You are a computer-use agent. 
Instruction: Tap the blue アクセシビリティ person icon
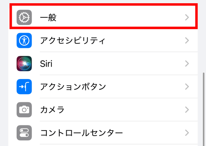(24, 40)
